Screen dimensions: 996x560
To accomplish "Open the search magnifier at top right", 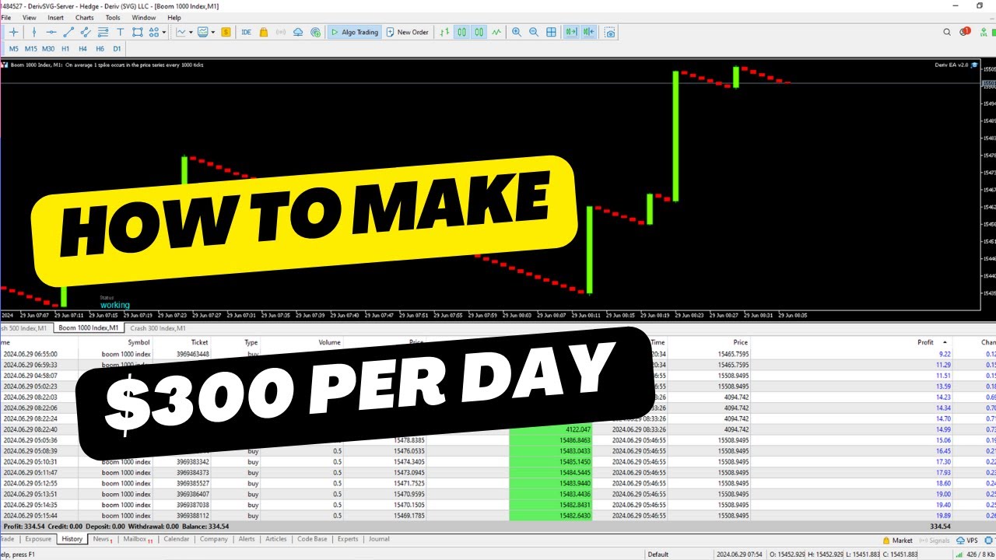I will [947, 32].
